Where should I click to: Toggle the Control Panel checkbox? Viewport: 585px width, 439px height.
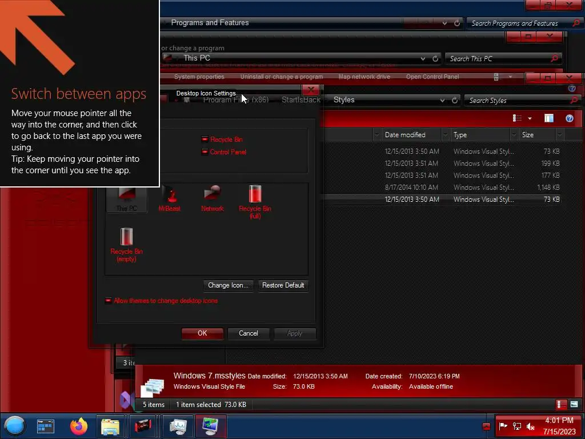205,151
